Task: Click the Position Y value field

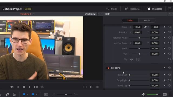Action: point(155,32)
